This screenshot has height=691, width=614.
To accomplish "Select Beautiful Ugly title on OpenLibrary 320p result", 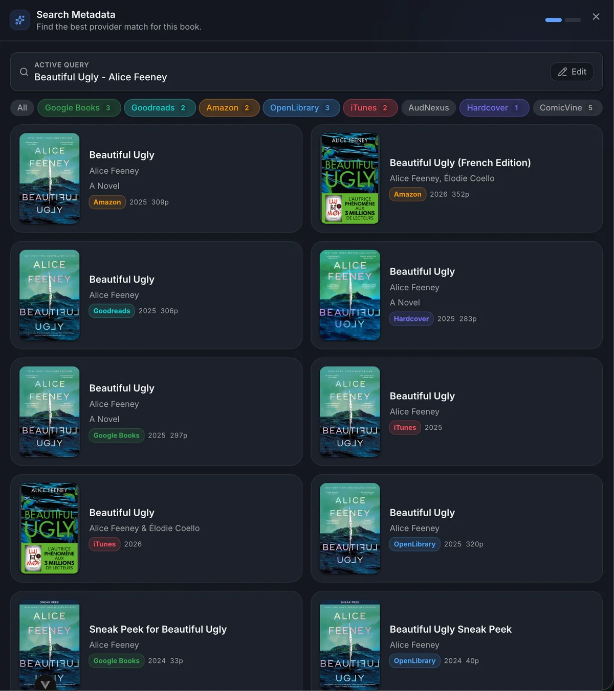I will 422,513.
